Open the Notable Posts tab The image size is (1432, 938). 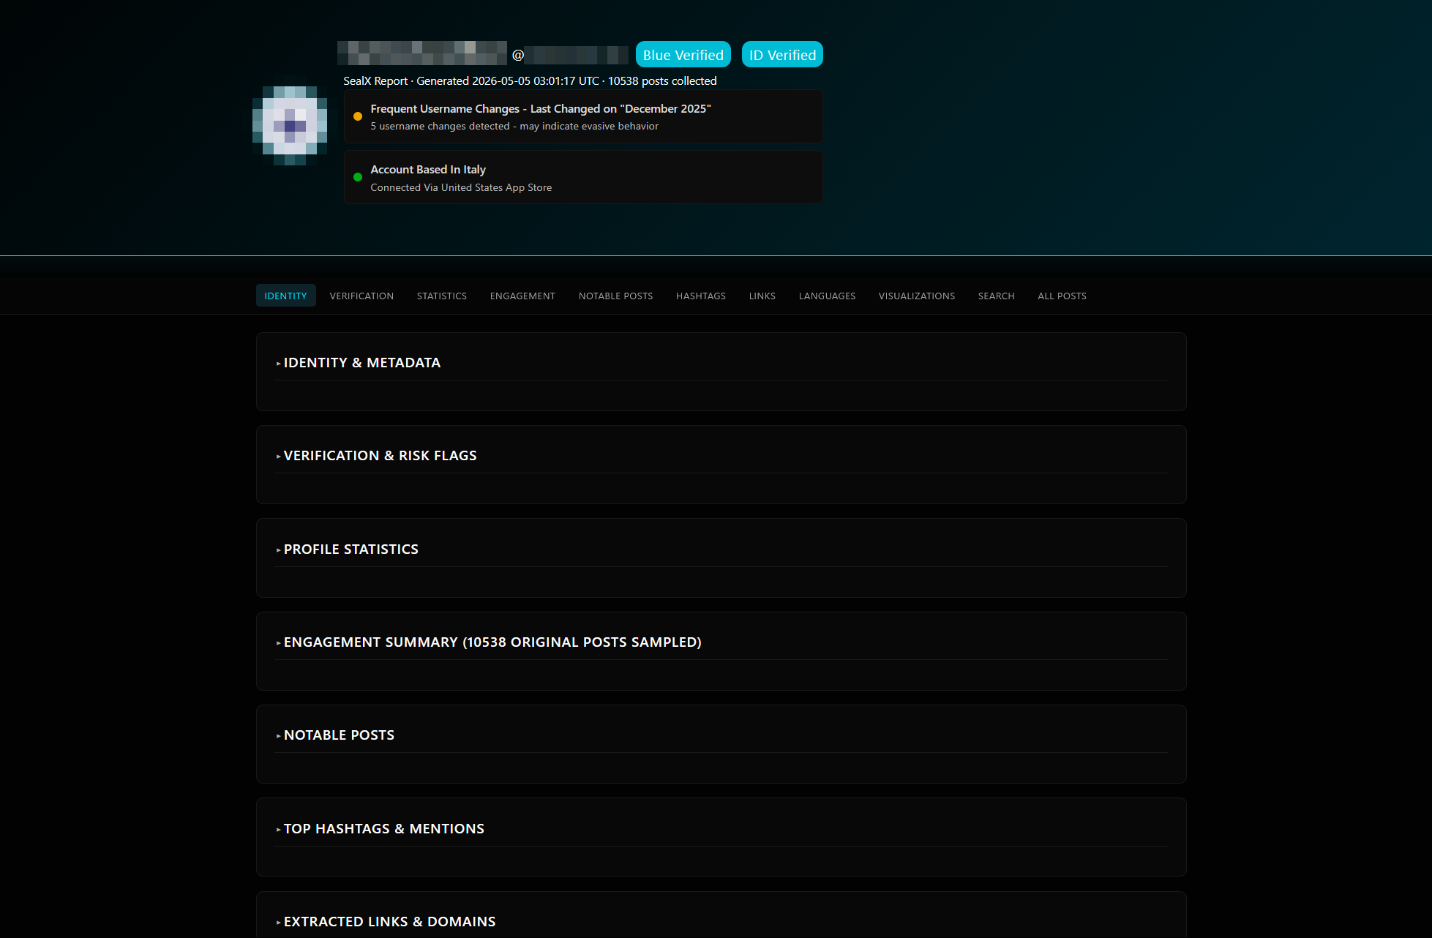615,296
